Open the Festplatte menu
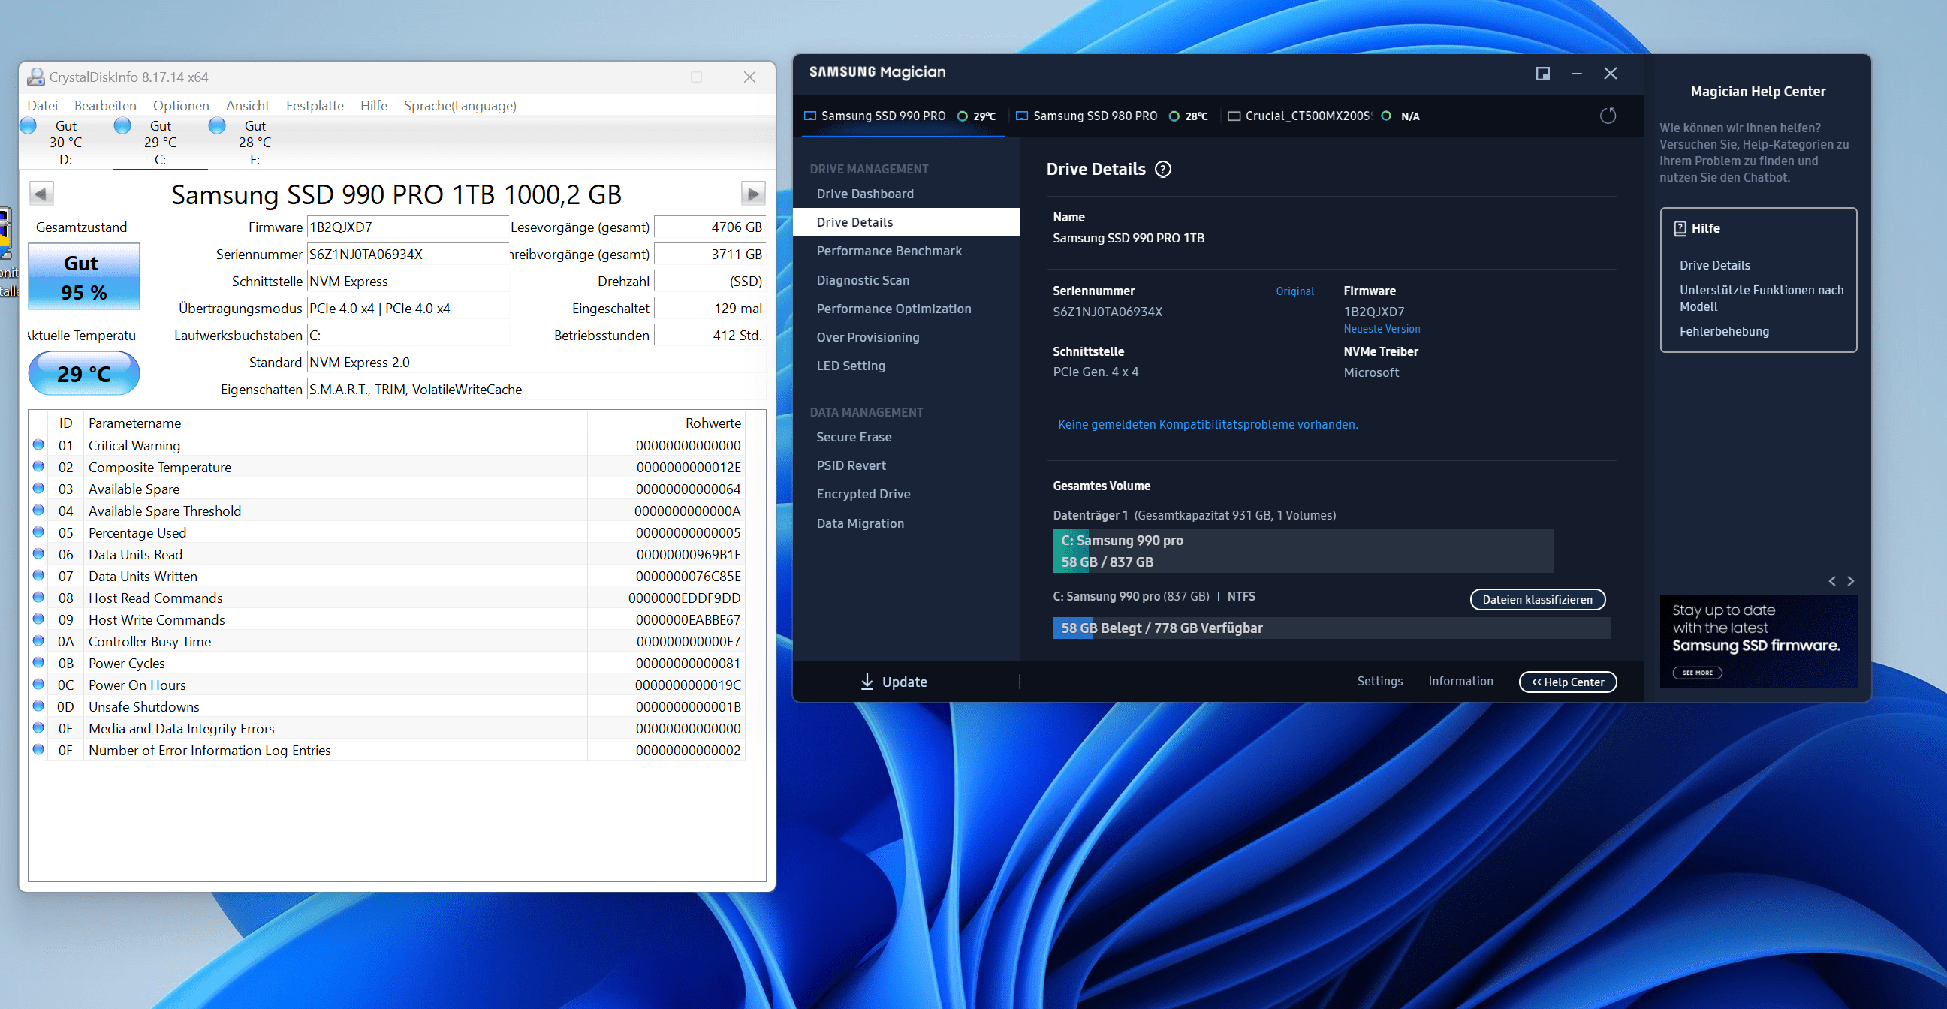Screen dimensions: 1947x1009 coord(315,106)
